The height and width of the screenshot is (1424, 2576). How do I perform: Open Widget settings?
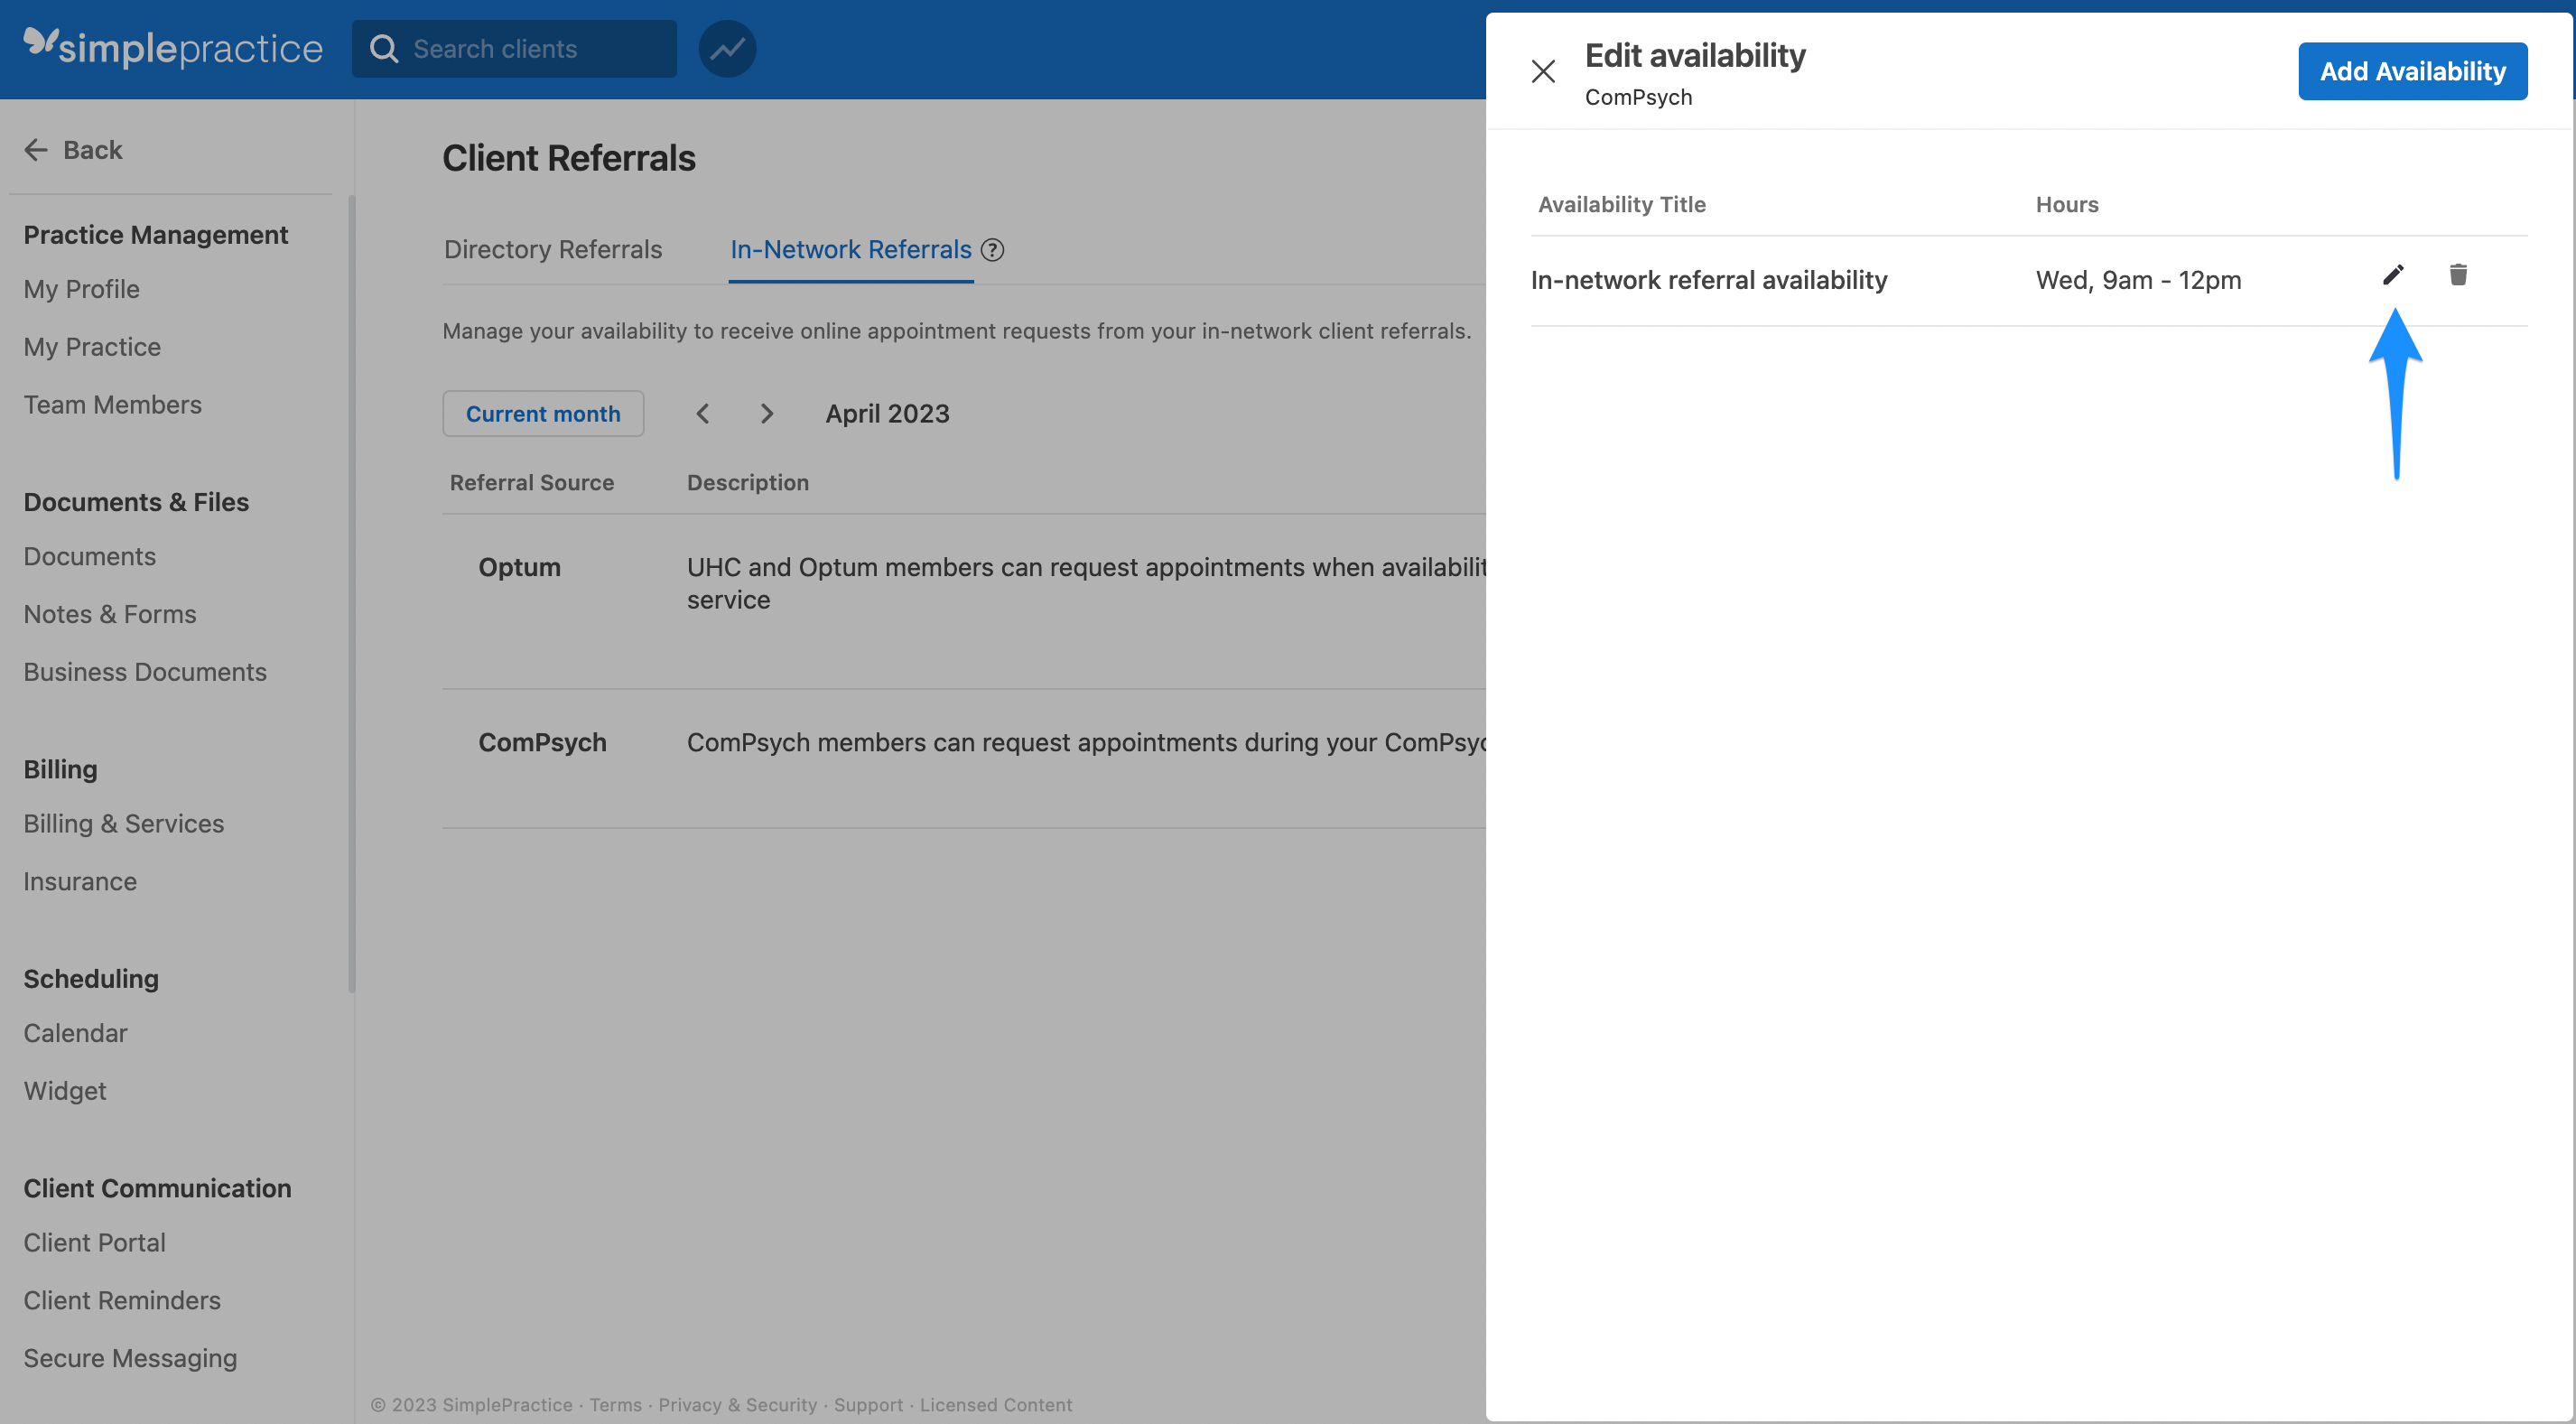pos(65,1091)
